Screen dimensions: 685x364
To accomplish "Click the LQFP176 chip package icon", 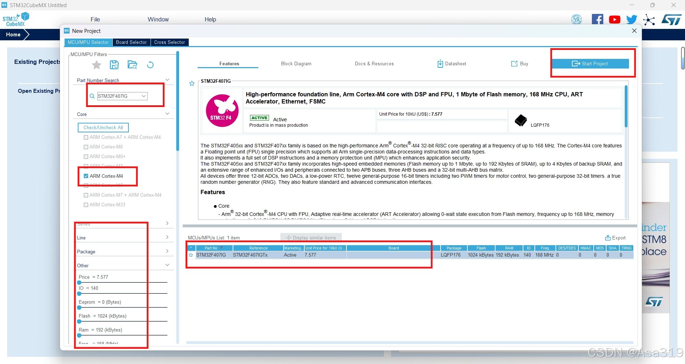I will point(521,120).
